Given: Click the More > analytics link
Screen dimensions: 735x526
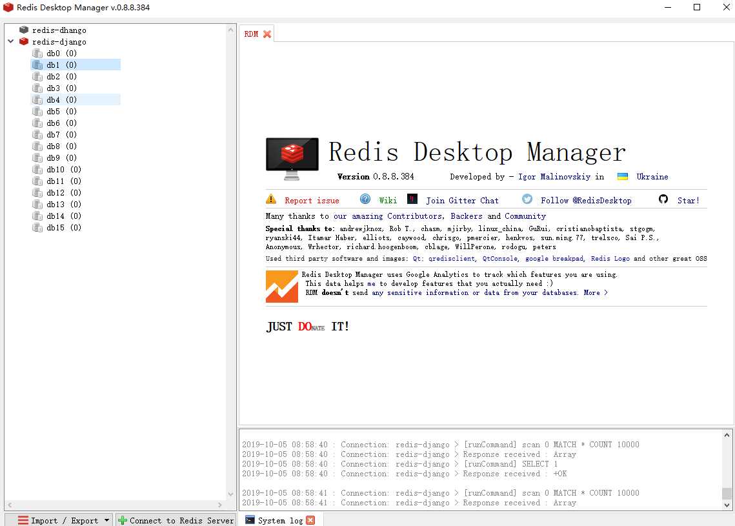Looking at the screenshot, I should pyautogui.click(x=596, y=292).
